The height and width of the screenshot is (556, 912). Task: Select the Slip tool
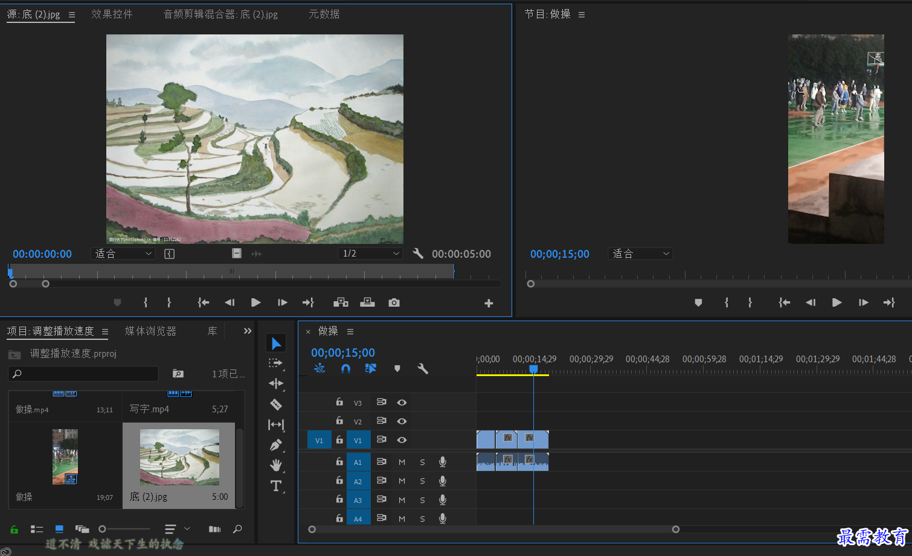pyautogui.click(x=276, y=424)
